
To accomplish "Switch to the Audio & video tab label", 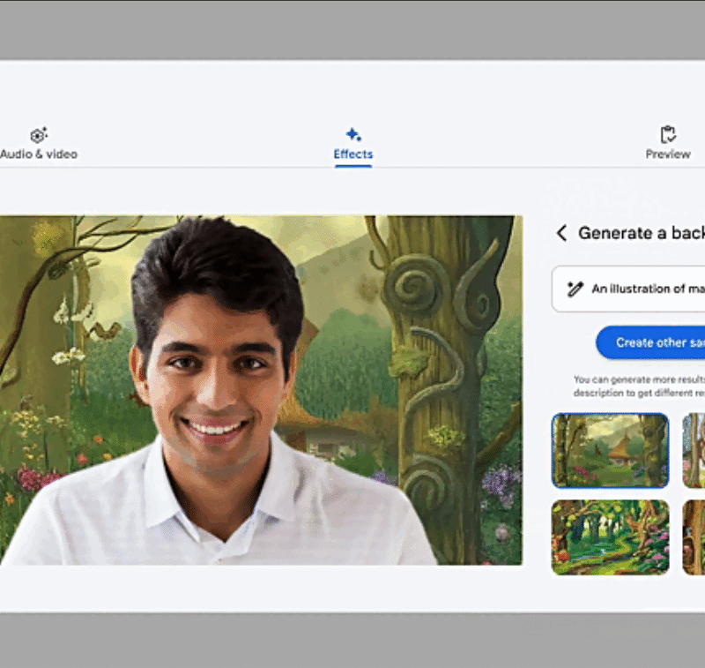I will (x=39, y=154).
